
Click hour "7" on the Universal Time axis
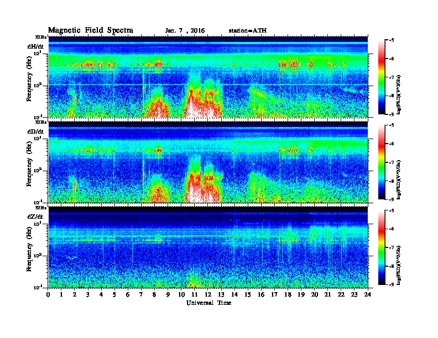(142, 294)
